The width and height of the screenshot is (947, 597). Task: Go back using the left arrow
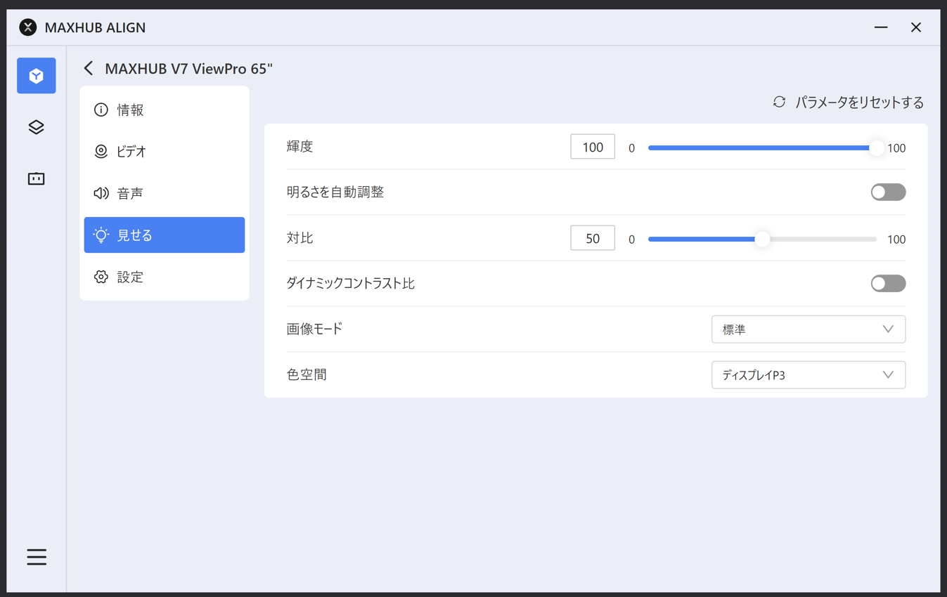point(89,68)
